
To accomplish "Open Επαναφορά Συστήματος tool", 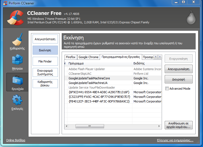I will (45, 73).
